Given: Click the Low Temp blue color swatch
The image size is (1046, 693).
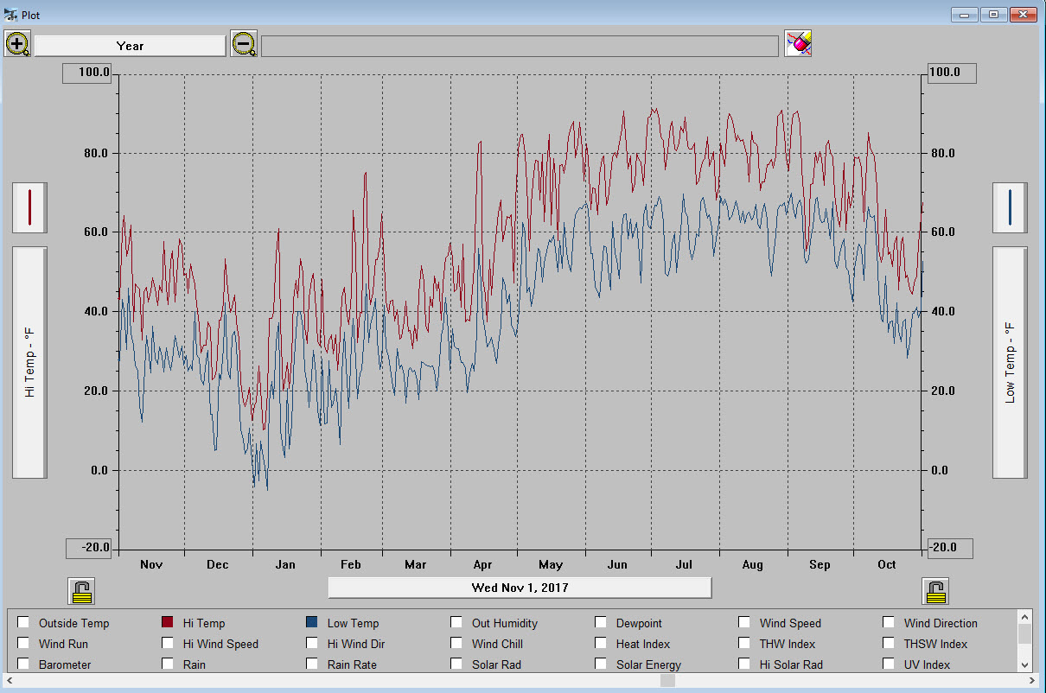Looking at the screenshot, I should coord(312,622).
